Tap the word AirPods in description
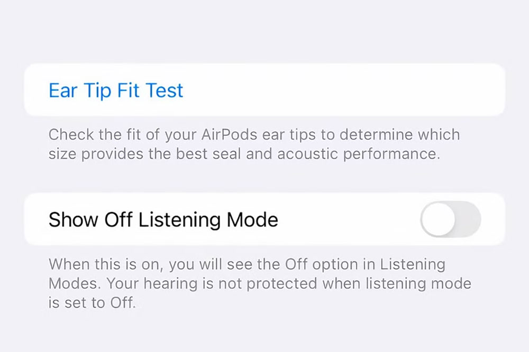This screenshot has height=352, width=529. pos(230,135)
